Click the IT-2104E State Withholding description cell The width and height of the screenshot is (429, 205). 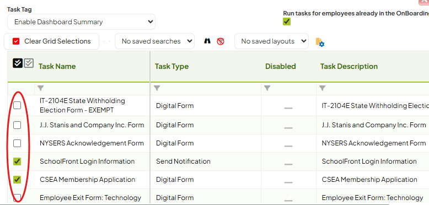point(376,106)
